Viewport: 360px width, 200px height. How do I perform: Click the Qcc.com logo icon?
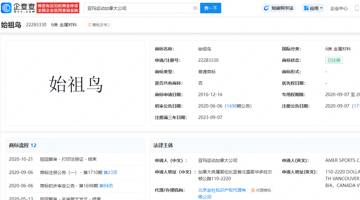tap(6, 8)
